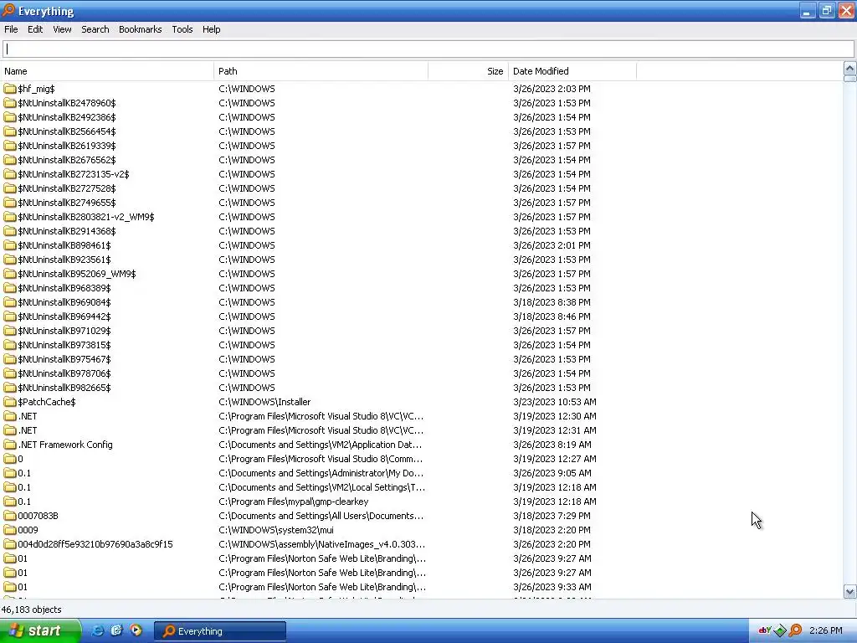Image resolution: width=857 pixels, height=643 pixels.
Task: Click the 004d0d28ff5e93210b97690a3a8c9f15 folder icon
Action: tap(10, 544)
